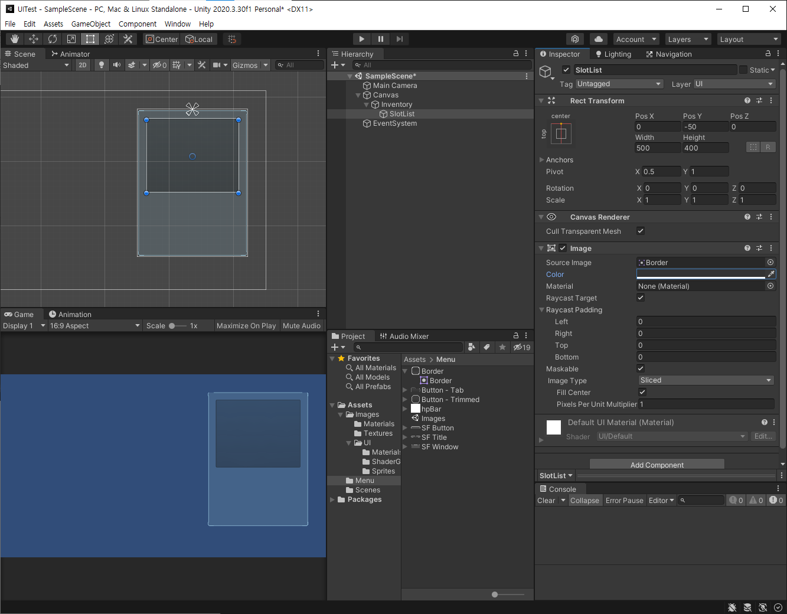Toggle Canvas Renderer eye icon
The width and height of the screenshot is (787, 614).
click(551, 217)
